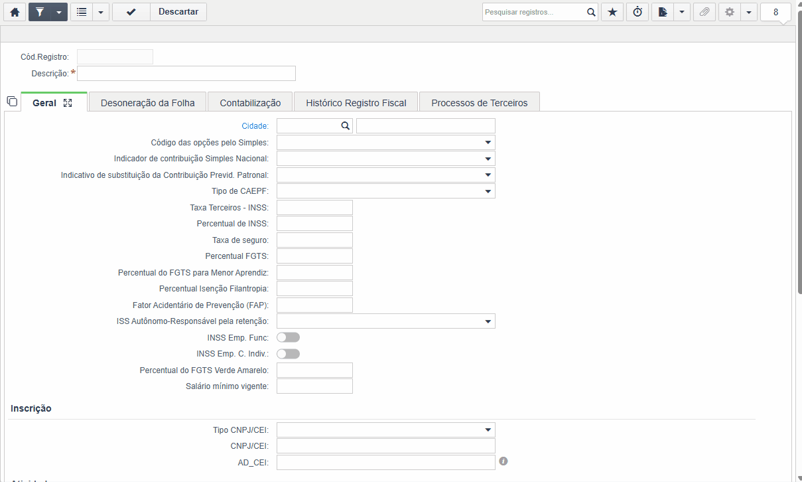This screenshot has width=802, height=482.
Task: Click the list view icon
Action: [x=82, y=12]
